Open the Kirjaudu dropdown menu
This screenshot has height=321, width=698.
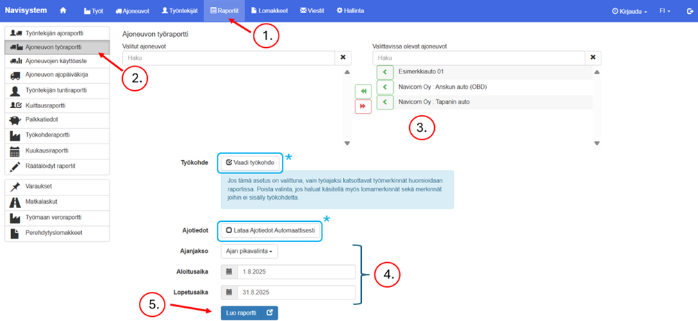[630, 11]
